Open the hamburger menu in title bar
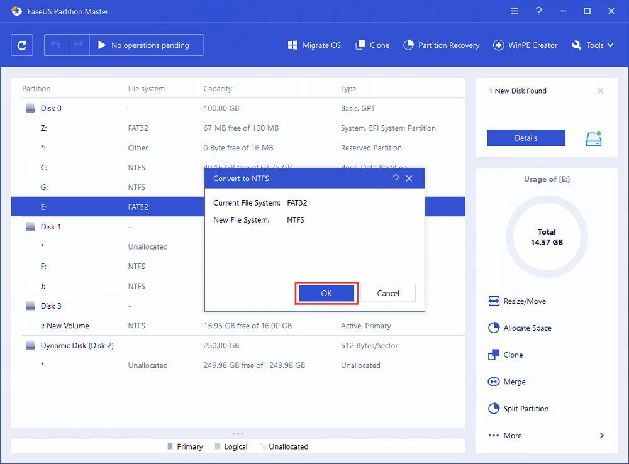This screenshot has height=464, width=629. pos(515,11)
